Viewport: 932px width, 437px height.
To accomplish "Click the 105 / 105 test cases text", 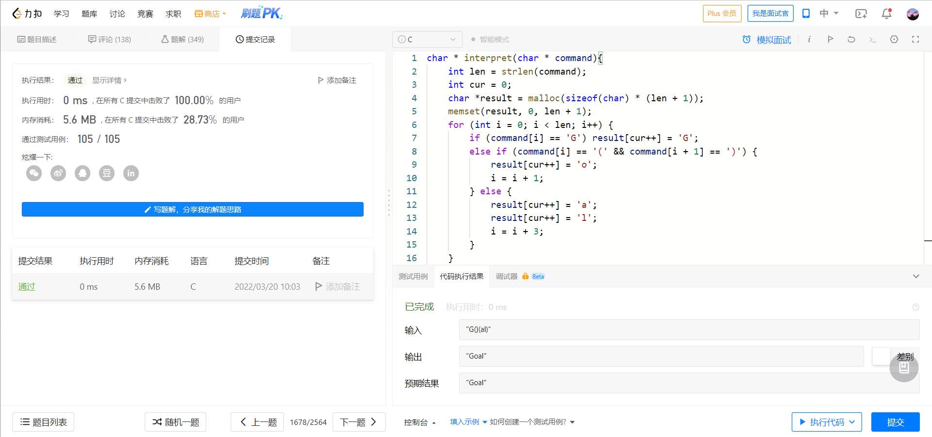I will pyautogui.click(x=99, y=139).
